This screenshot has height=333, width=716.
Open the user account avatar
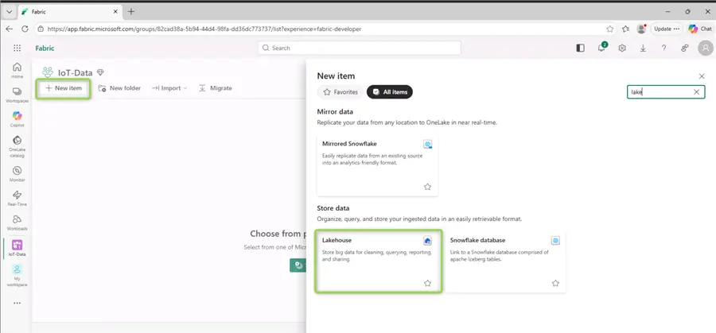(706, 48)
